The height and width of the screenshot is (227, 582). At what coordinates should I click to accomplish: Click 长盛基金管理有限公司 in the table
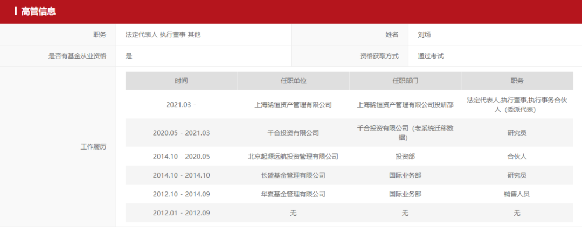tap(293, 175)
